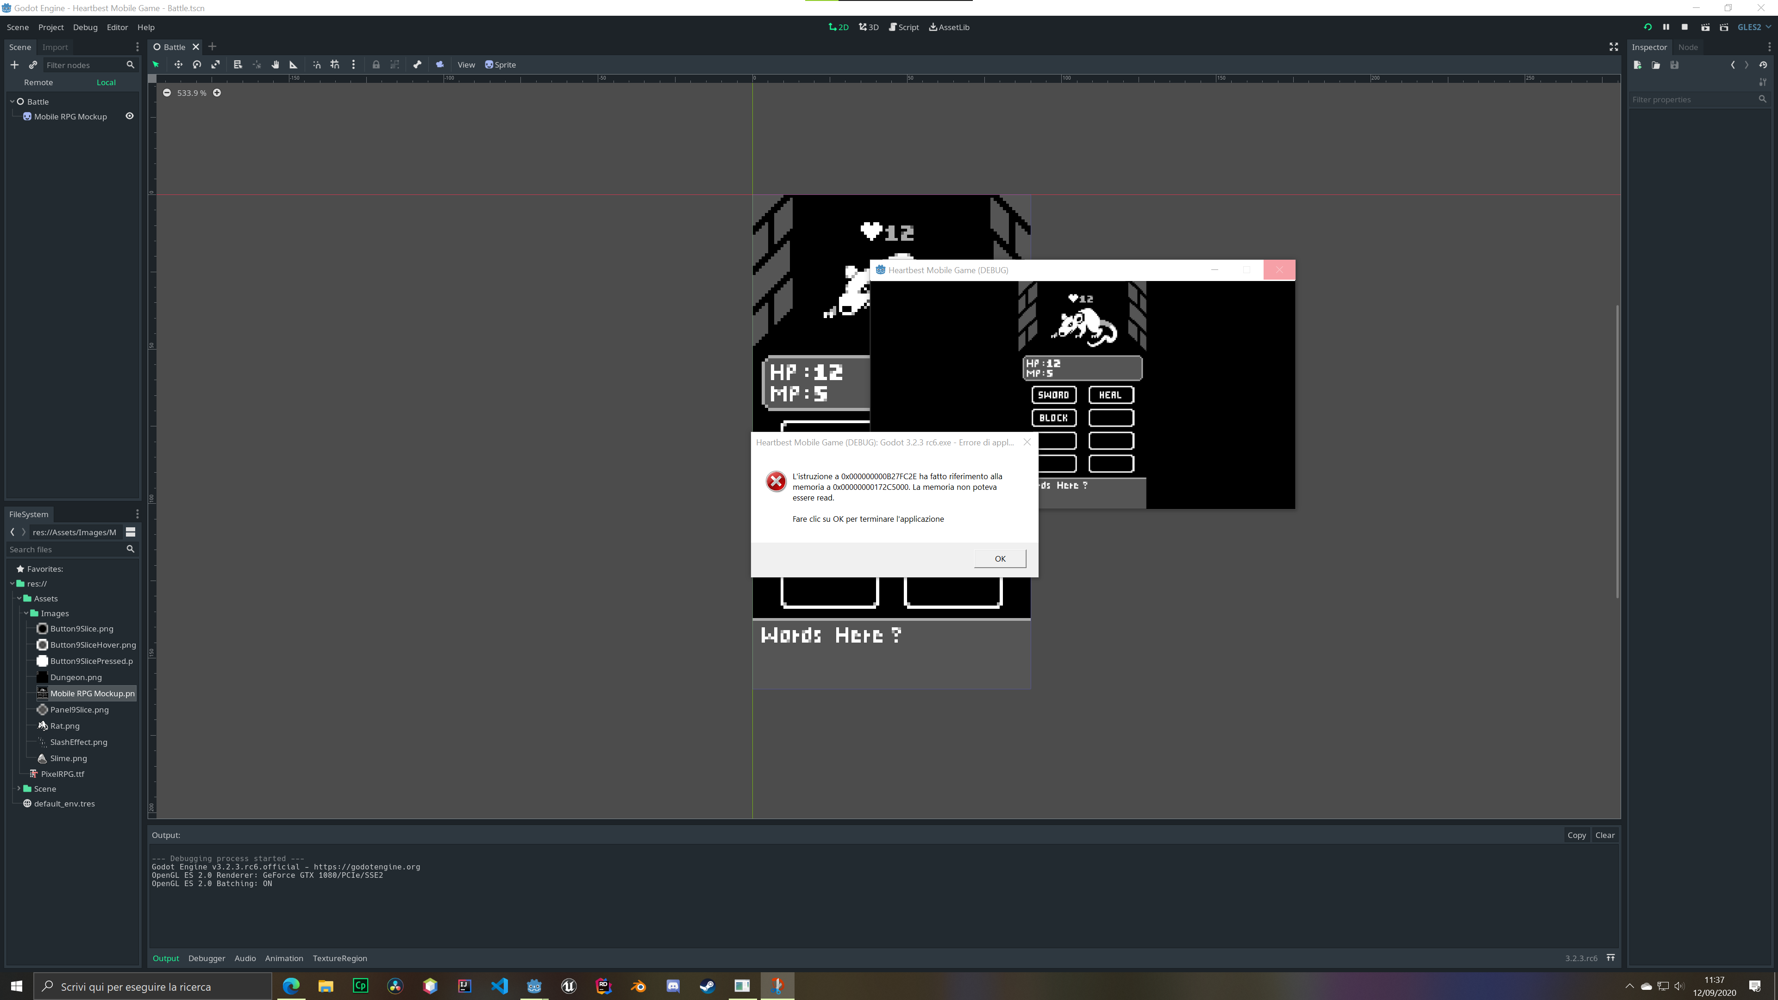Activate the Pan mode hand tool
Screen dimensions: 1778x1000
coord(275,65)
